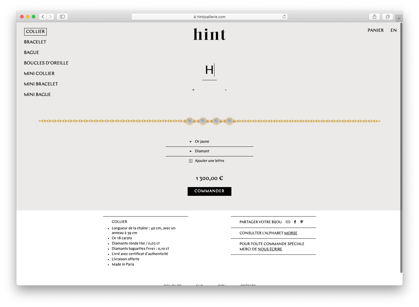Screen dimensions: 419x307
Task: Open MINI BRACELET category
Action: [41, 84]
